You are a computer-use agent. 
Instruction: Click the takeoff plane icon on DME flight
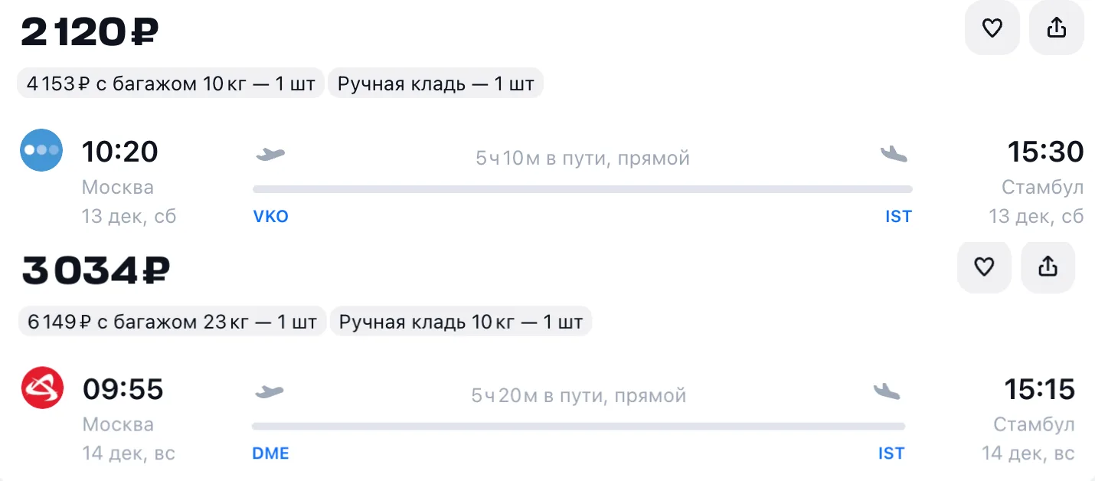click(x=269, y=392)
